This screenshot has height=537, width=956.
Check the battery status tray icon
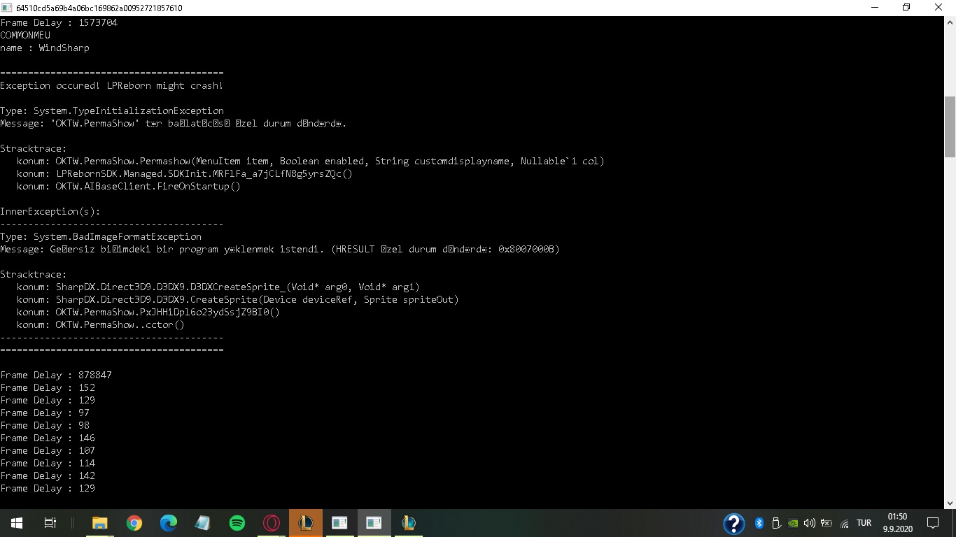[x=827, y=523]
